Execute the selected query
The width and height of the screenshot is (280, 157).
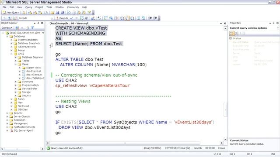coord(62,18)
